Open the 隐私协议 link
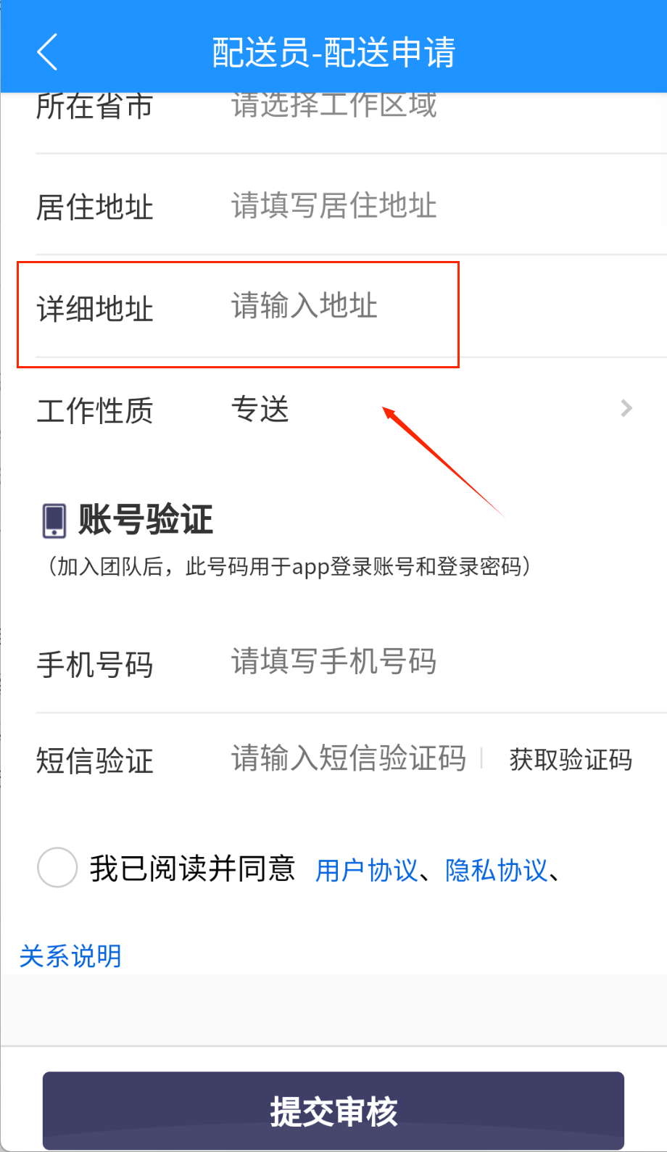The image size is (667, 1152). (x=497, y=870)
